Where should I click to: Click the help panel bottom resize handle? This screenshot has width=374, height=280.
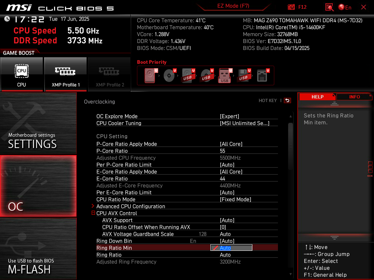[335, 237]
